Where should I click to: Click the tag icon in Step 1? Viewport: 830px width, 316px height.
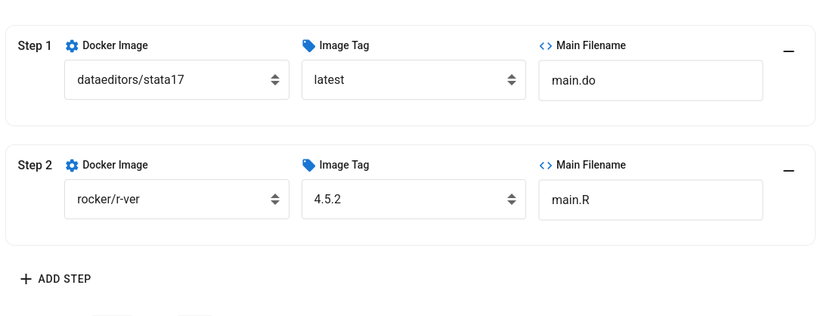point(308,46)
